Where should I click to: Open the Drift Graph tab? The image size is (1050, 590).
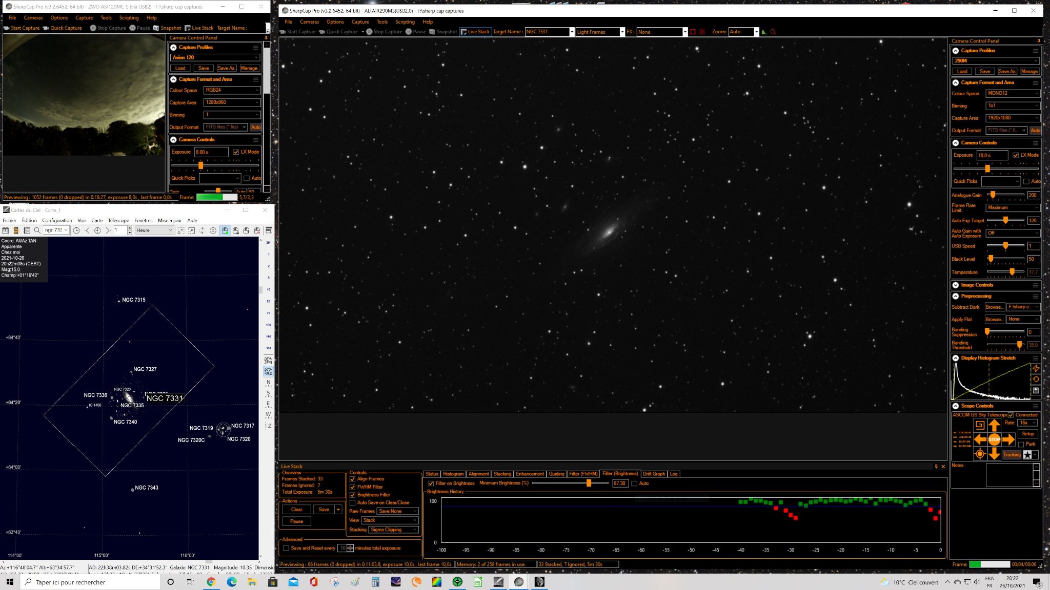click(x=654, y=474)
